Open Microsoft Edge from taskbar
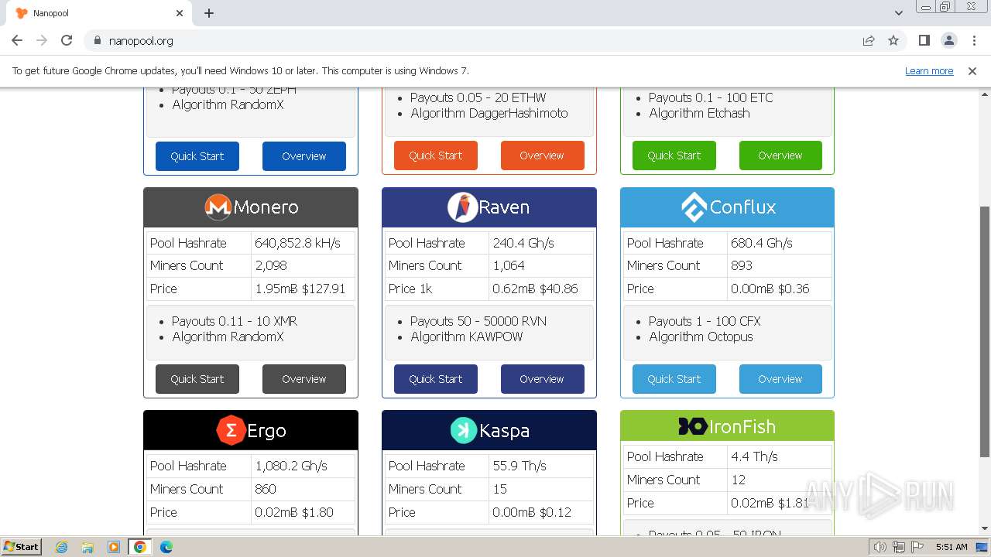The height and width of the screenshot is (557, 991). (x=166, y=547)
